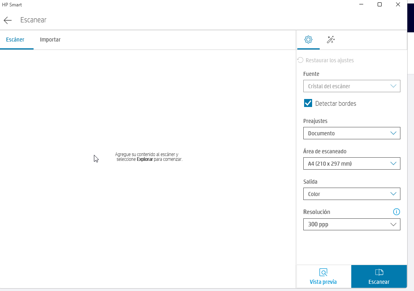Open the Resolución 300 ppp dropdown
The height and width of the screenshot is (291, 414).
tap(352, 224)
